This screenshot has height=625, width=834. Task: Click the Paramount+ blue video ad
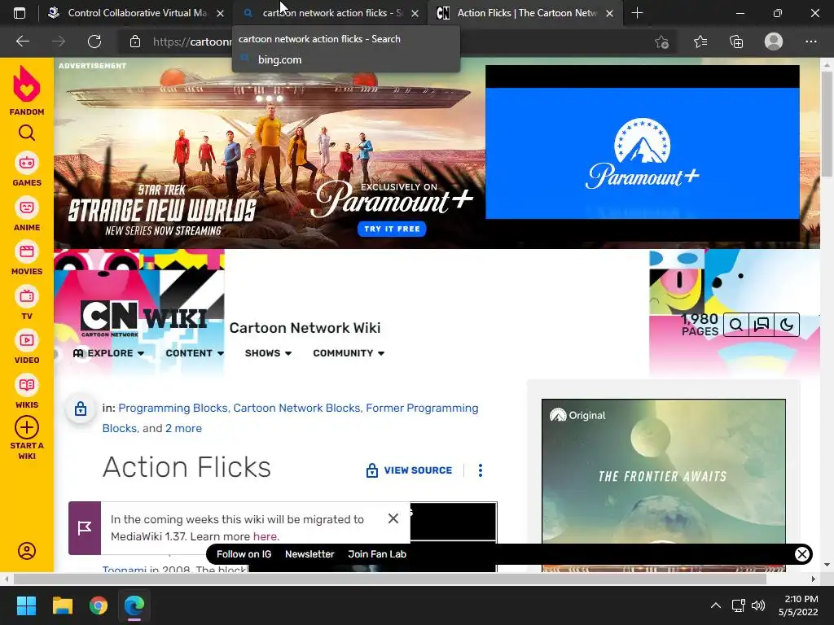pyautogui.click(x=642, y=153)
